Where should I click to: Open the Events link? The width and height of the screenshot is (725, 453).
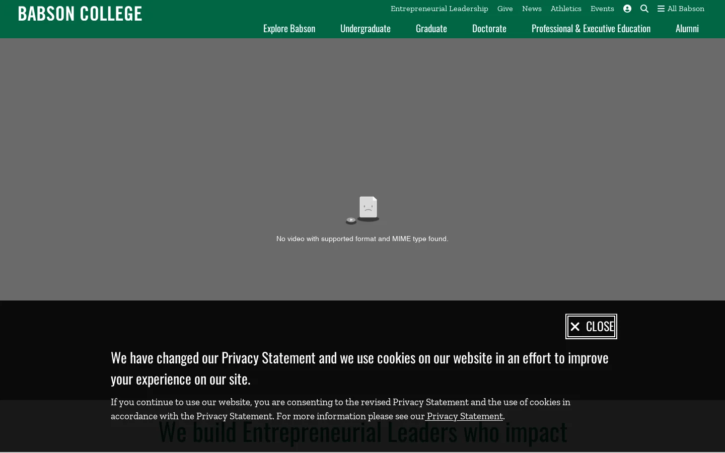602,9
